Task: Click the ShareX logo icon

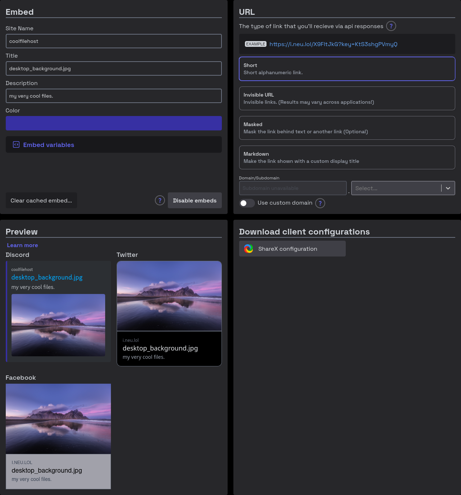Action: [249, 249]
